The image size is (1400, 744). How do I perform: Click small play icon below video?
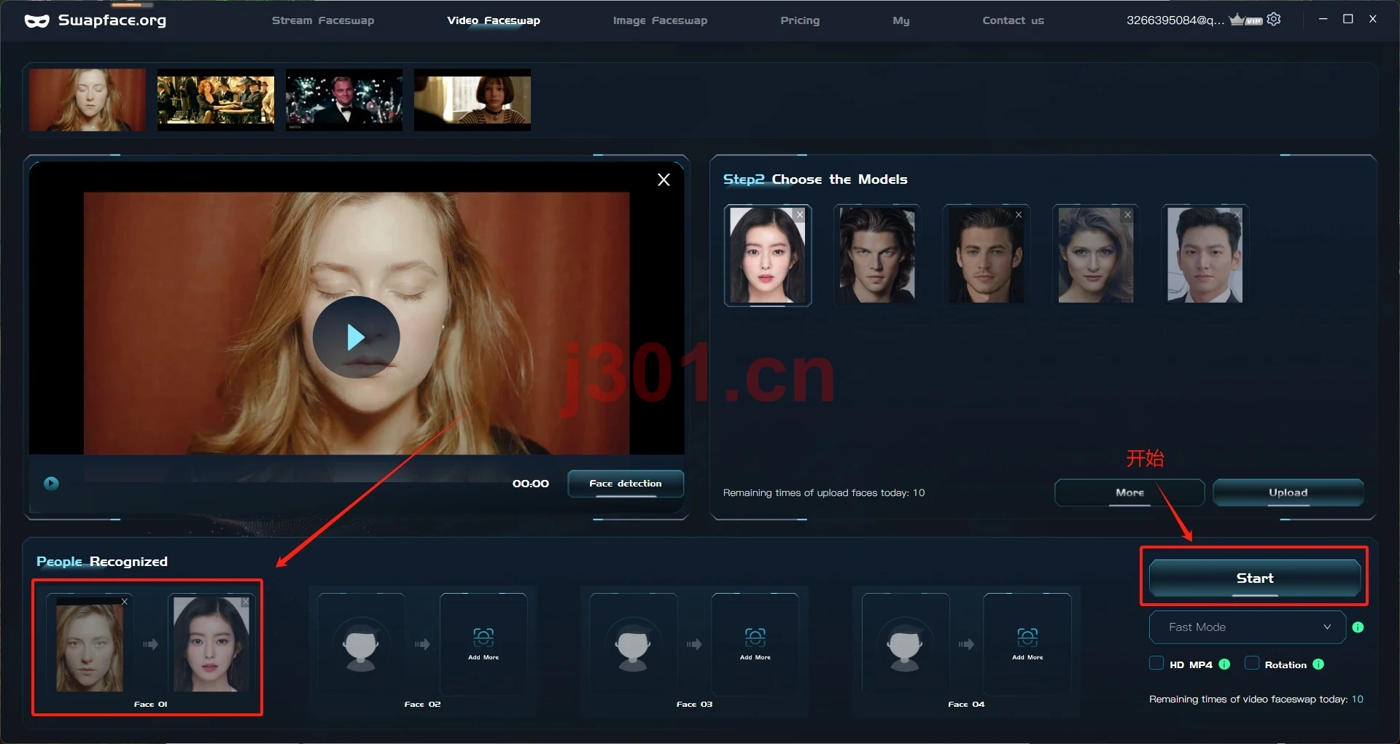51,483
